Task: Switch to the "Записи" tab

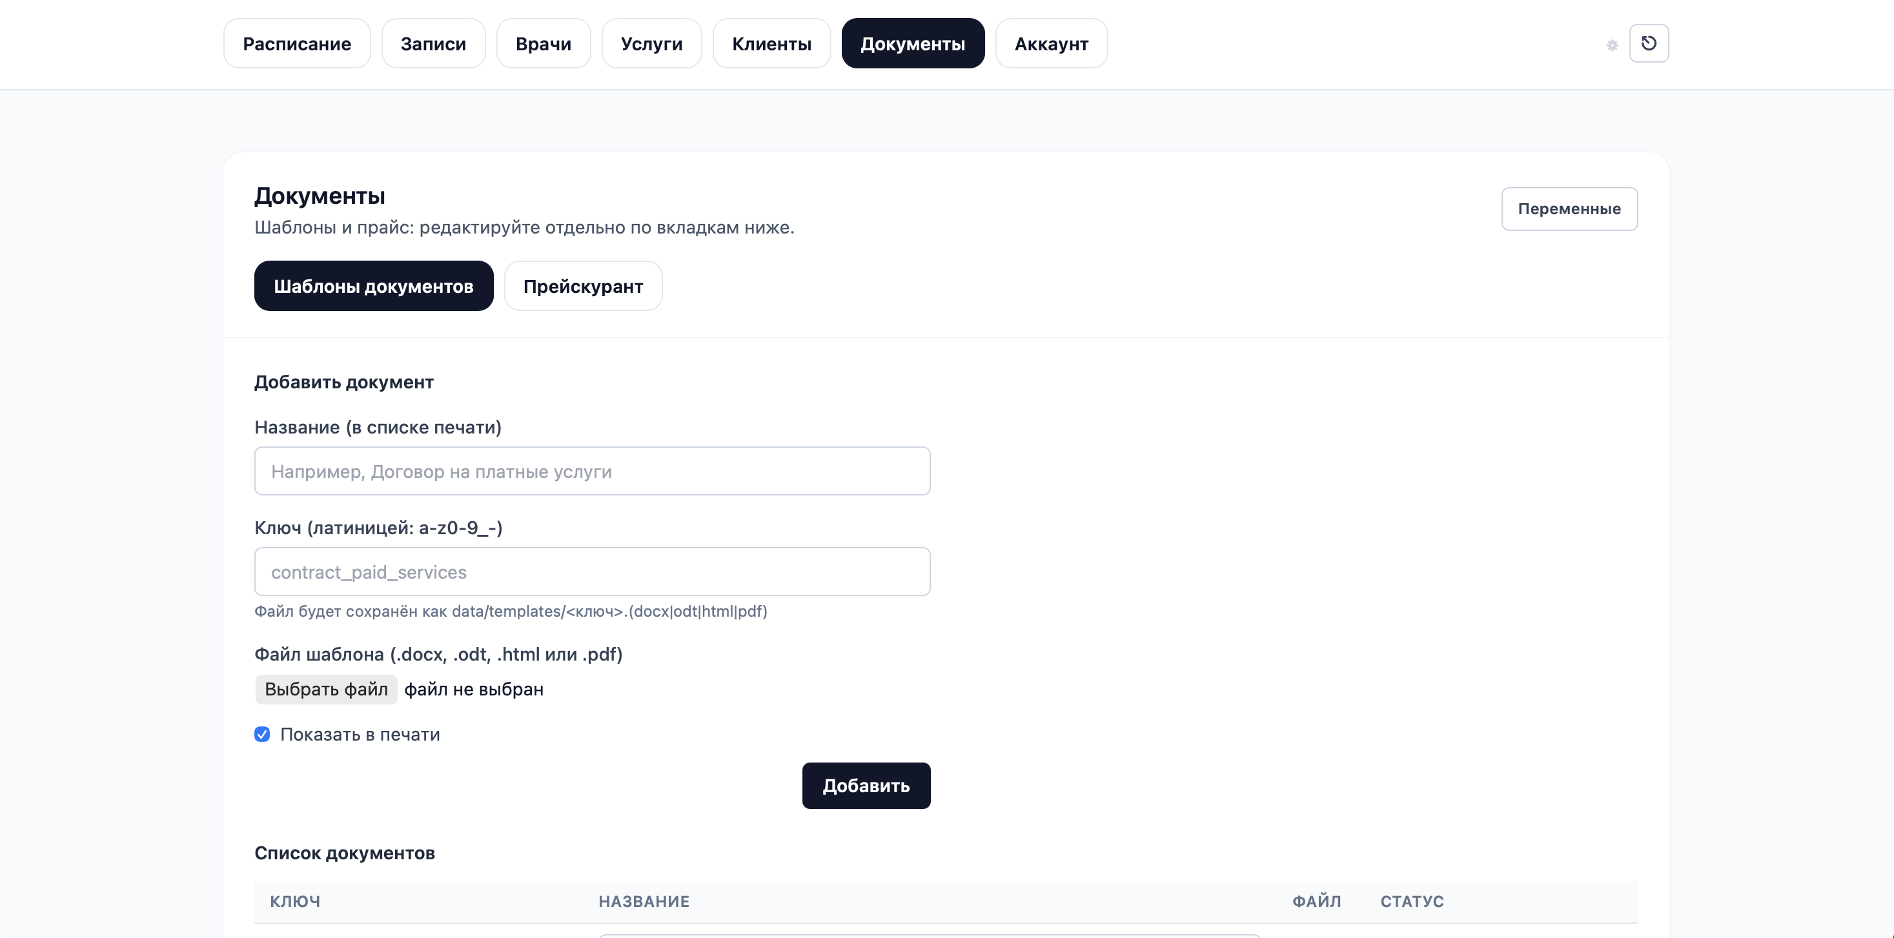Action: coord(433,43)
